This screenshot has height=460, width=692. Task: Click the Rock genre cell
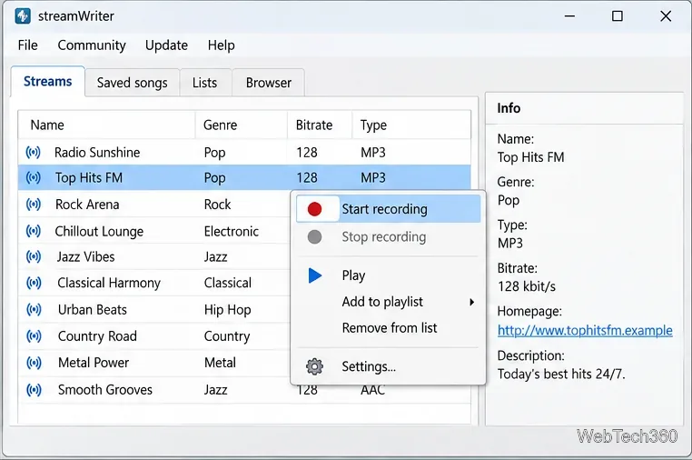[217, 205]
